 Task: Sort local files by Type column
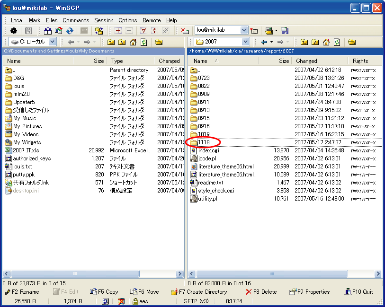coord(131,61)
